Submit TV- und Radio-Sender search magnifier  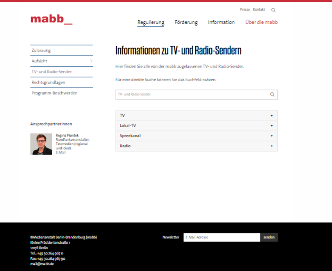(x=272, y=94)
